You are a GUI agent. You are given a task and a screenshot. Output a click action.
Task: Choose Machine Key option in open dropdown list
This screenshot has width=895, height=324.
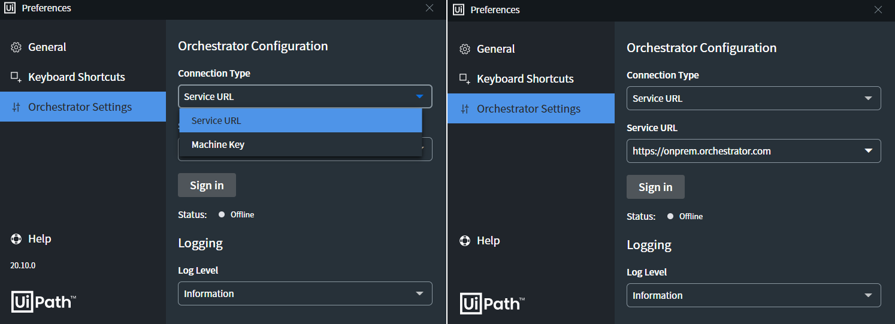[x=301, y=144]
